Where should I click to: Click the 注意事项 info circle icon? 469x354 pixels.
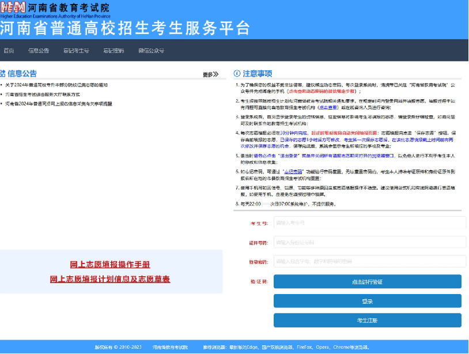point(237,74)
